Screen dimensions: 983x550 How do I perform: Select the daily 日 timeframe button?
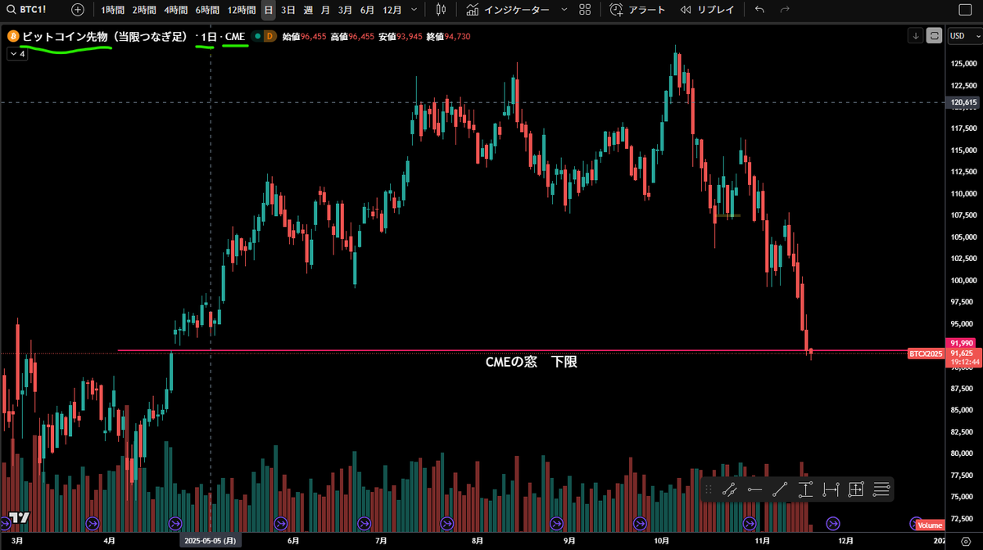point(269,10)
